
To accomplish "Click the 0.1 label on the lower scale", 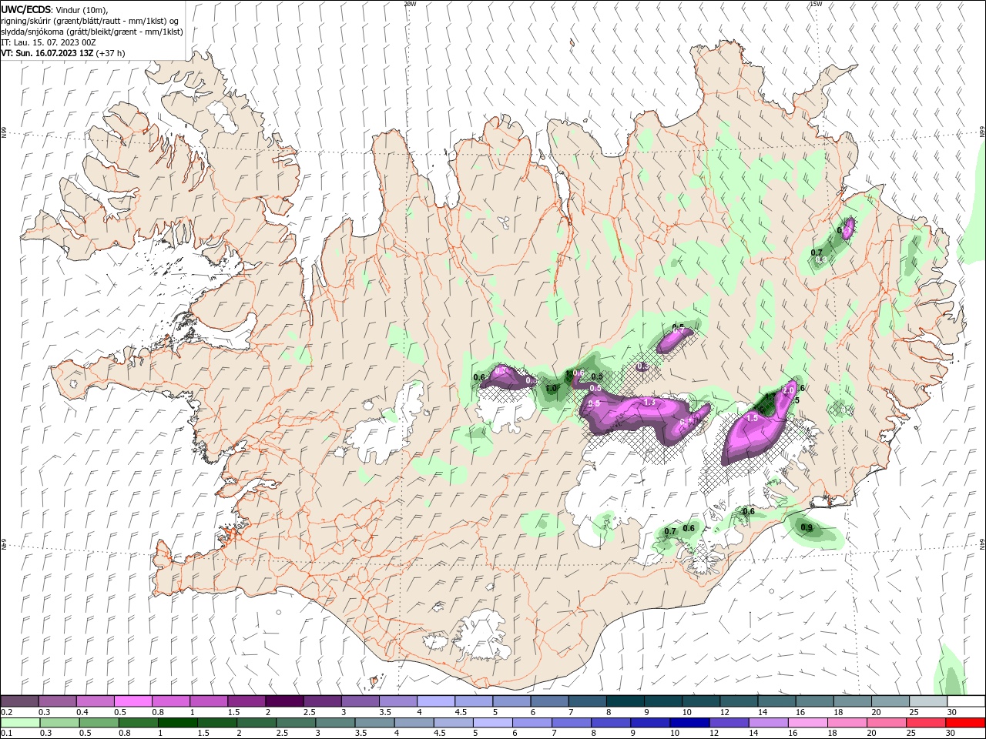I will (x=7, y=734).
